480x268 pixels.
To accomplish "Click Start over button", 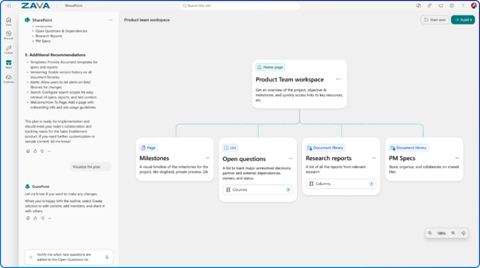I will pyautogui.click(x=435, y=20).
